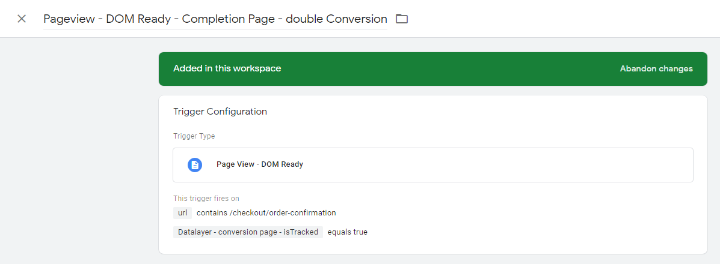
Task: Close the trigger editor with the X icon
Action: coord(22,19)
